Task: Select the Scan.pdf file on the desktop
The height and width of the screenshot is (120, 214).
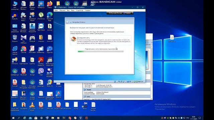Action: tap(15, 83)
